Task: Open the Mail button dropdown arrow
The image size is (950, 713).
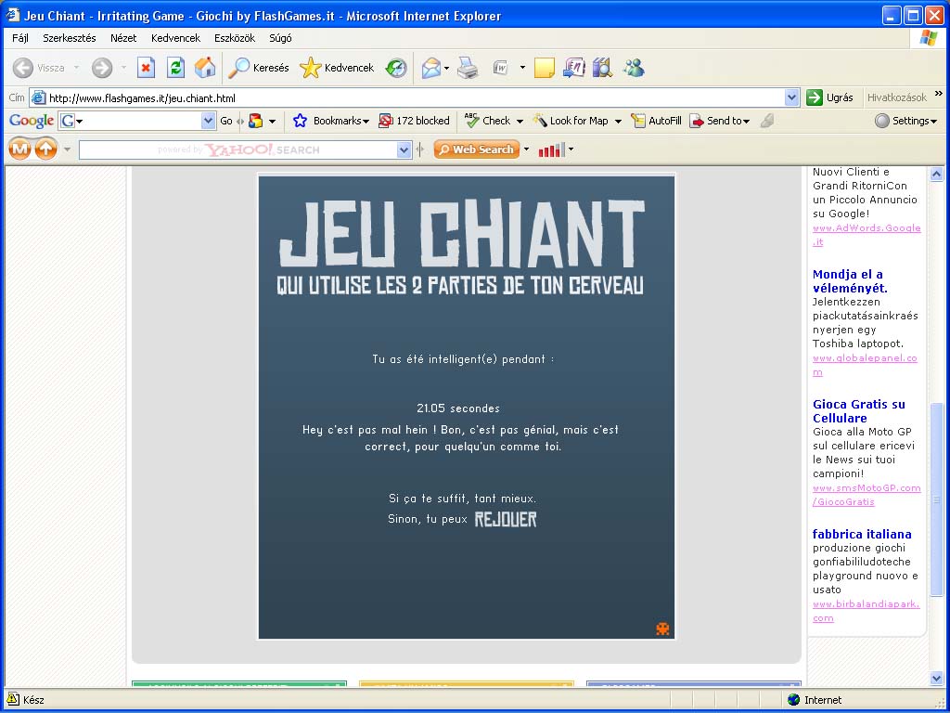Action: (446, 68)
